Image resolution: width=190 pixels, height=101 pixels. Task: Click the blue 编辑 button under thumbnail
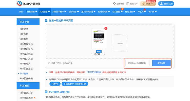[x=99, y=51]
